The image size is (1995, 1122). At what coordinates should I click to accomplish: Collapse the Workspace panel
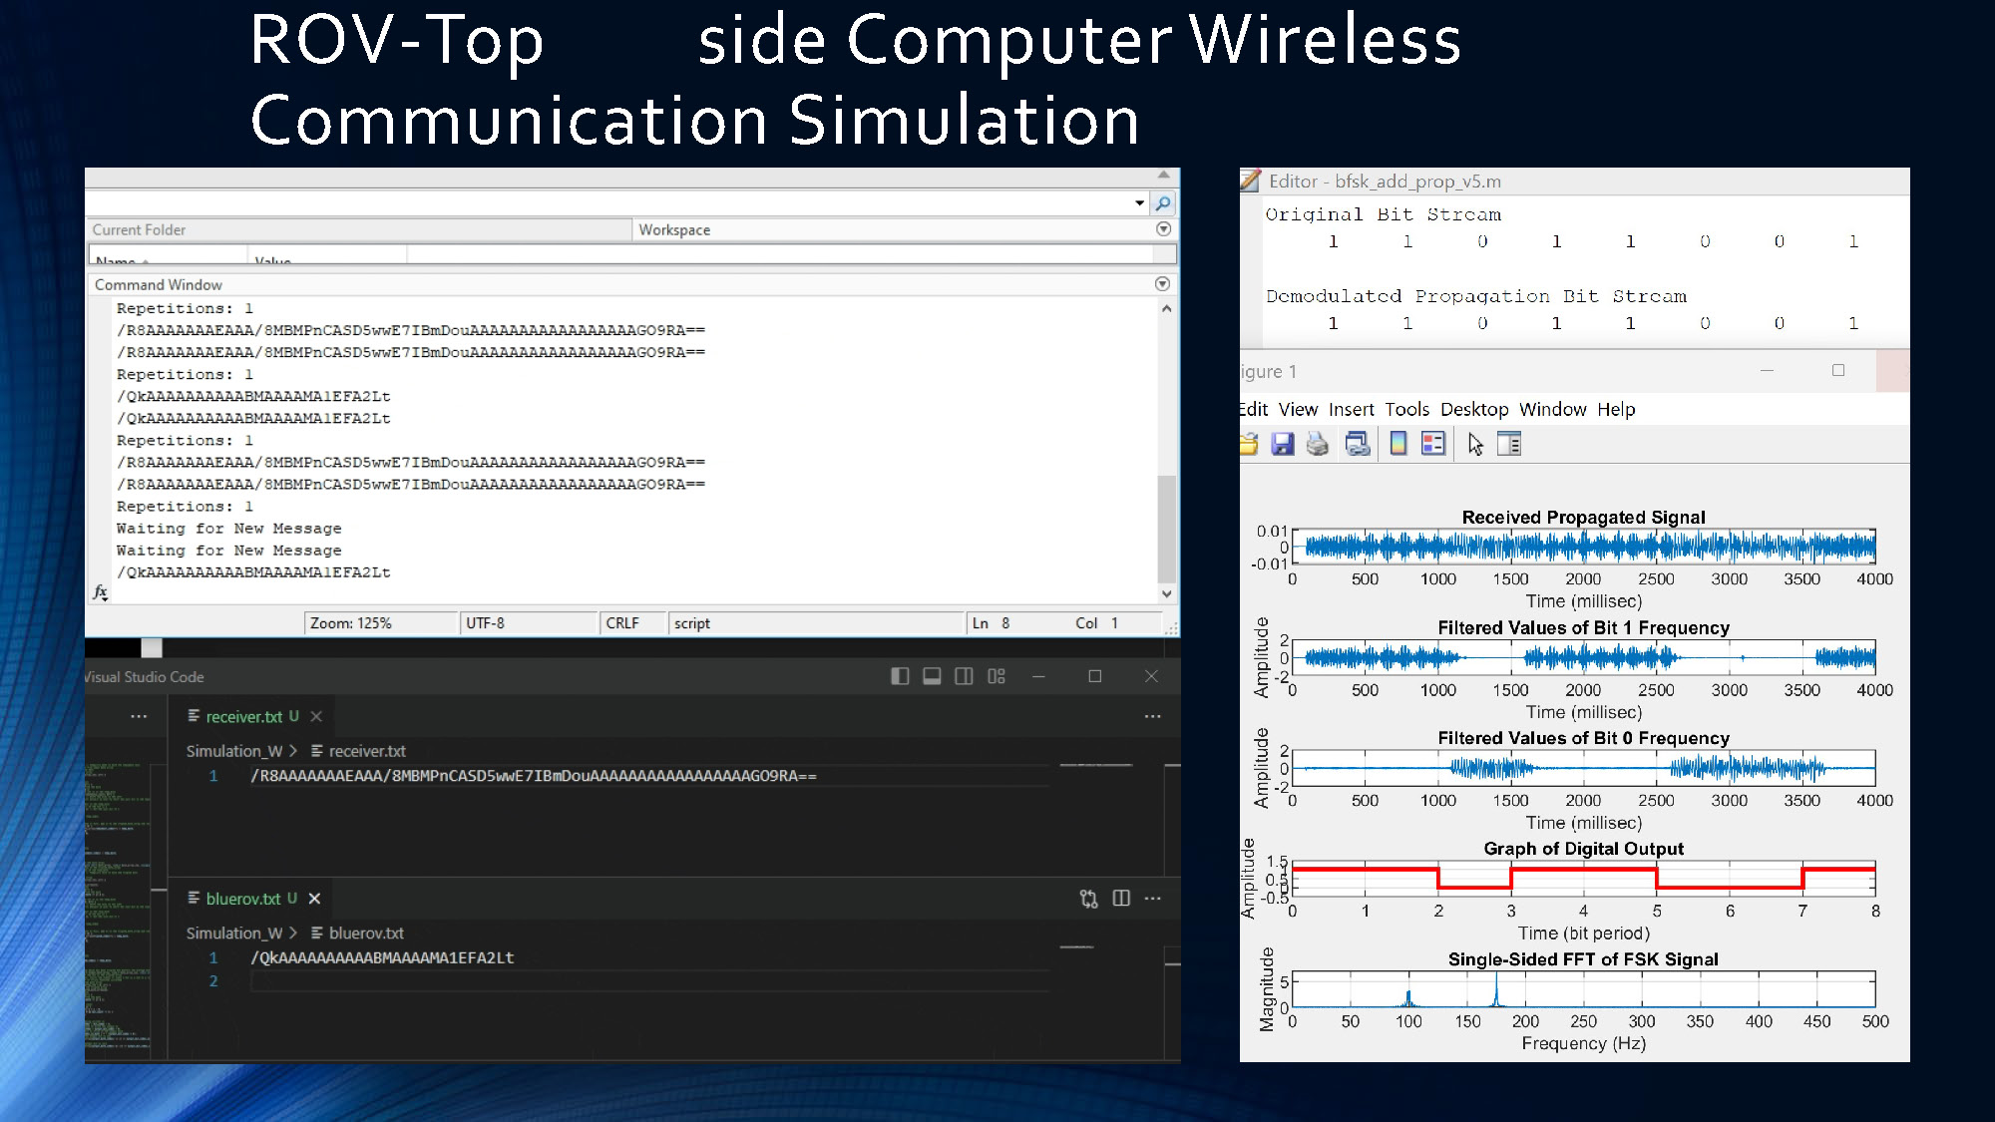pos(1163,228)
